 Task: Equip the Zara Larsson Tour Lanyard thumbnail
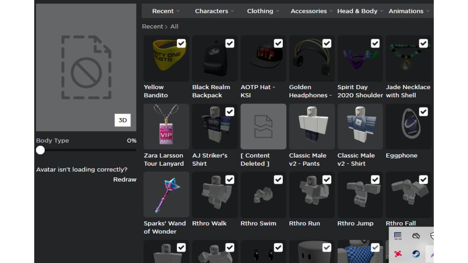coord(166,126)
